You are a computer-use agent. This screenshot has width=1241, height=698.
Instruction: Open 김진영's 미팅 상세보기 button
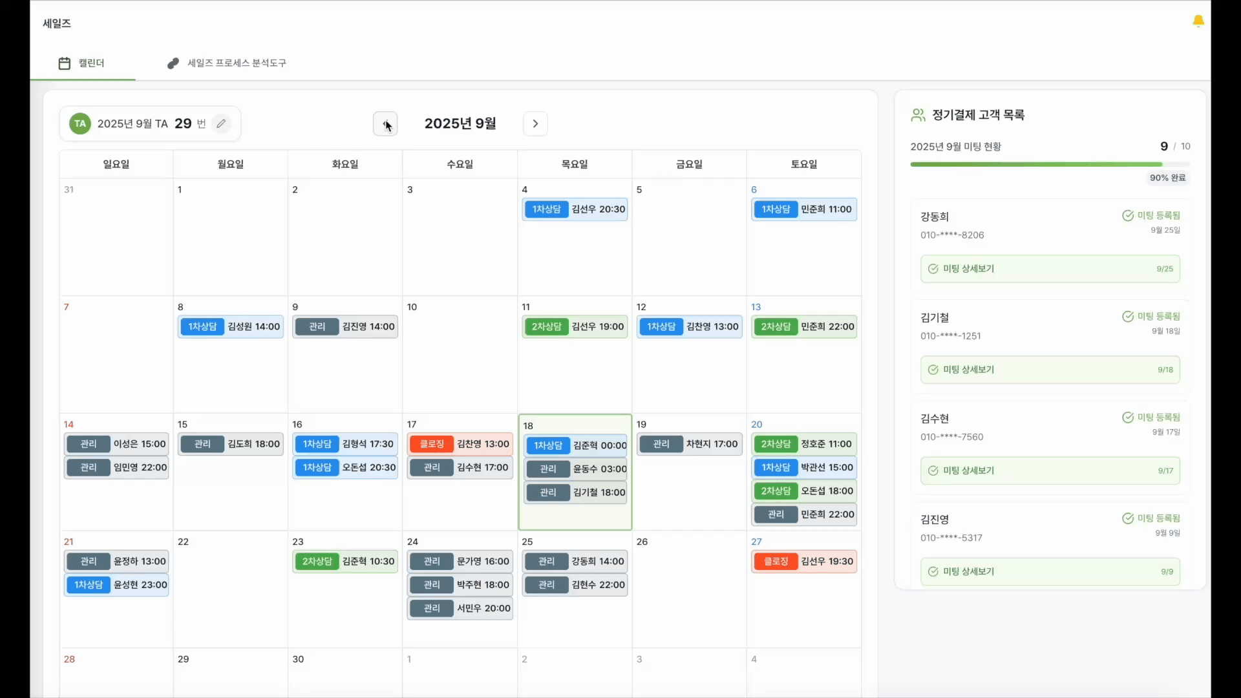coord(1050,571)
